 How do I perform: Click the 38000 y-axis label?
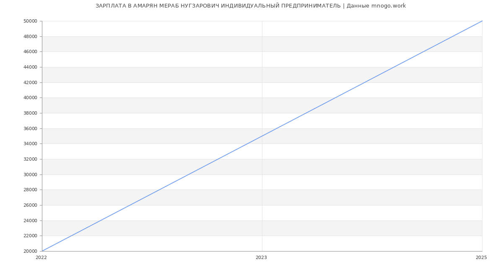point(31,113)
